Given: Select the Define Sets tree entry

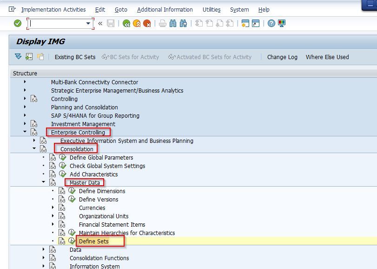Looking at the screenshot, I should 94,241.
